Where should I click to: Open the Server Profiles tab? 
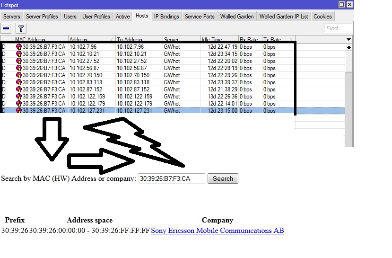pyautogui.click(x=42, y=17)
